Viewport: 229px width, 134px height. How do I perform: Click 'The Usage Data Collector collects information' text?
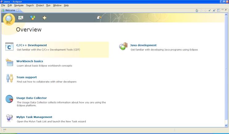click(x=61, y=104)
